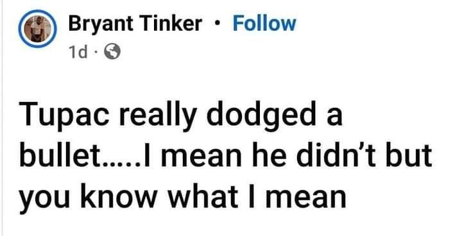Click the word know in the last line
Viewport: 462px width, 236px height.
click(118, 195)
